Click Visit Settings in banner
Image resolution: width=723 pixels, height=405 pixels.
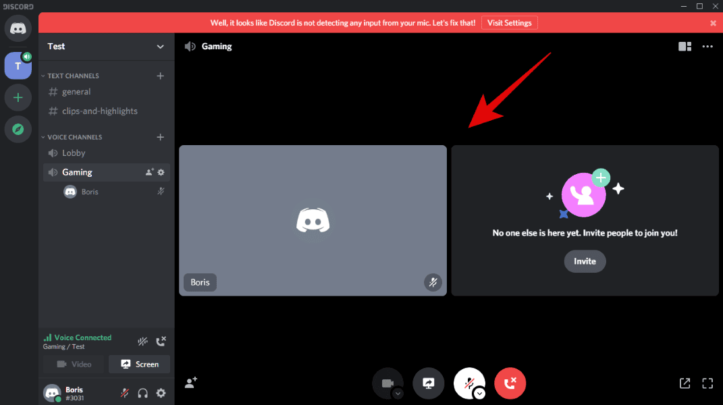click(509, 23)
